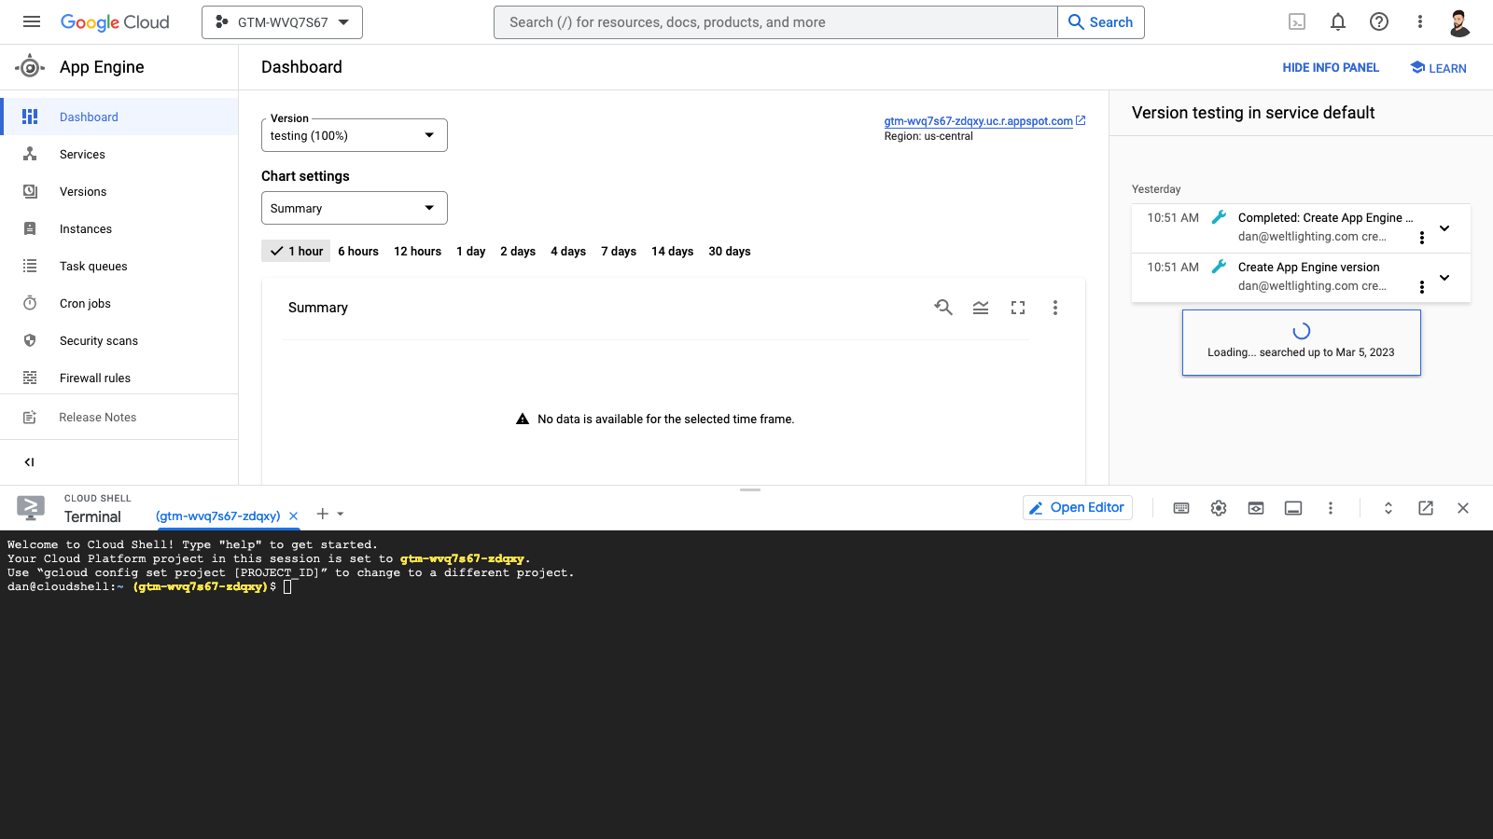The width and height of the screenshot is (1493, 839).
Task: Click the Cloud Shell logo icon
Action: pyautogui.click(x=31, y=508)
